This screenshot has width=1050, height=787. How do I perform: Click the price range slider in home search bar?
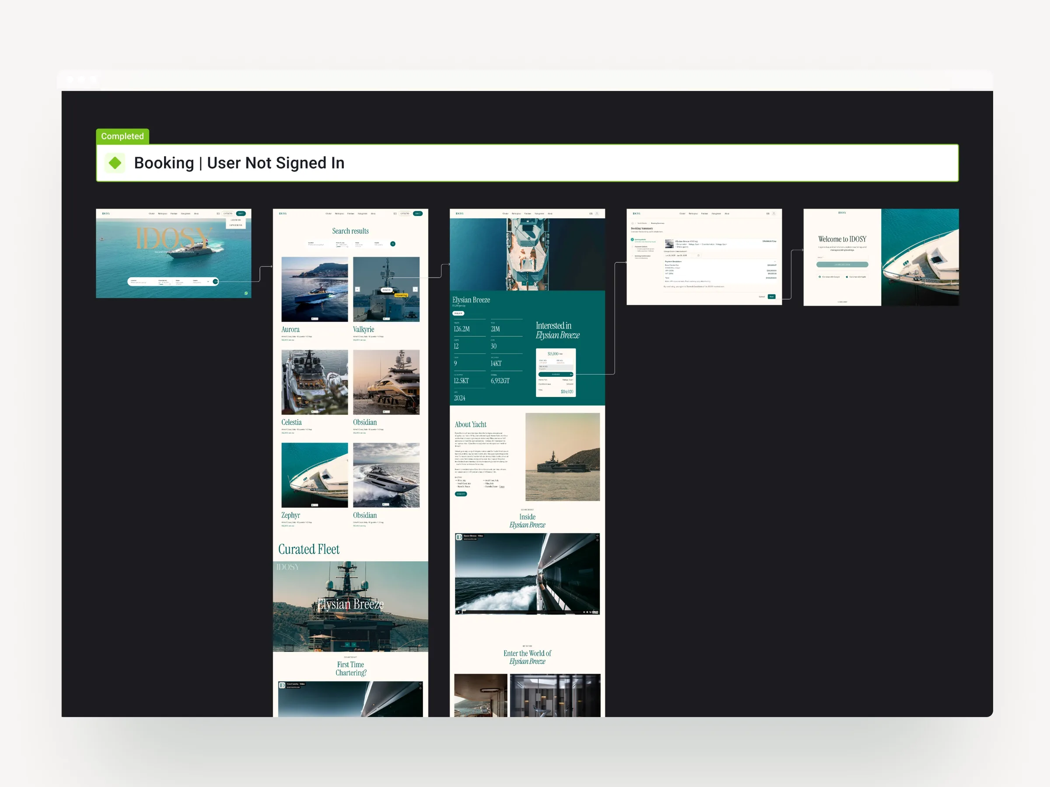164,285
